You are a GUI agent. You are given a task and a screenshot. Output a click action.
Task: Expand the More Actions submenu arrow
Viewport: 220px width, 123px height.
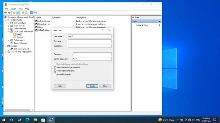[159, 25]
